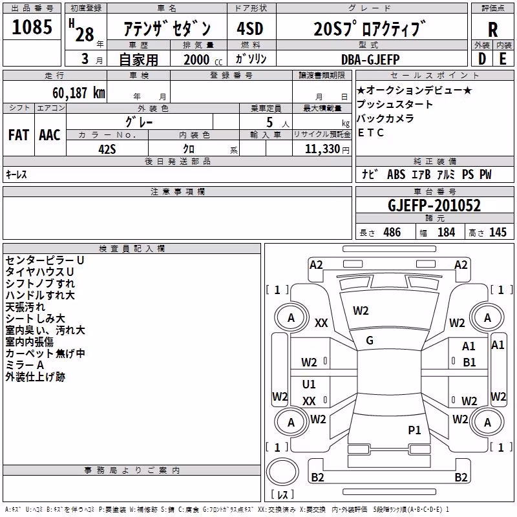Click the U1 mark on the car diagram
This screenshot has height=517, width=517.
click(x=309, y=385)
